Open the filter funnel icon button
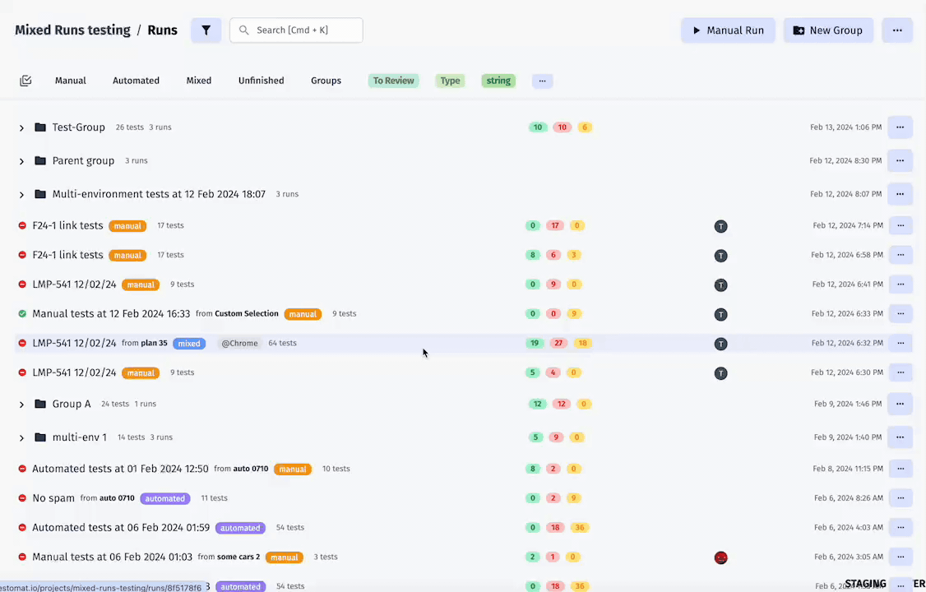Viewport: 926px width, 592px height. (206, 30)
